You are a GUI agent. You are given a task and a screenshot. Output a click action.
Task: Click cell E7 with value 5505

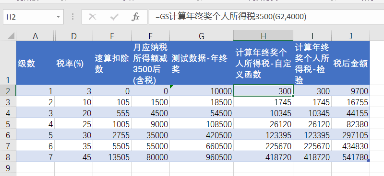point(112,146)
